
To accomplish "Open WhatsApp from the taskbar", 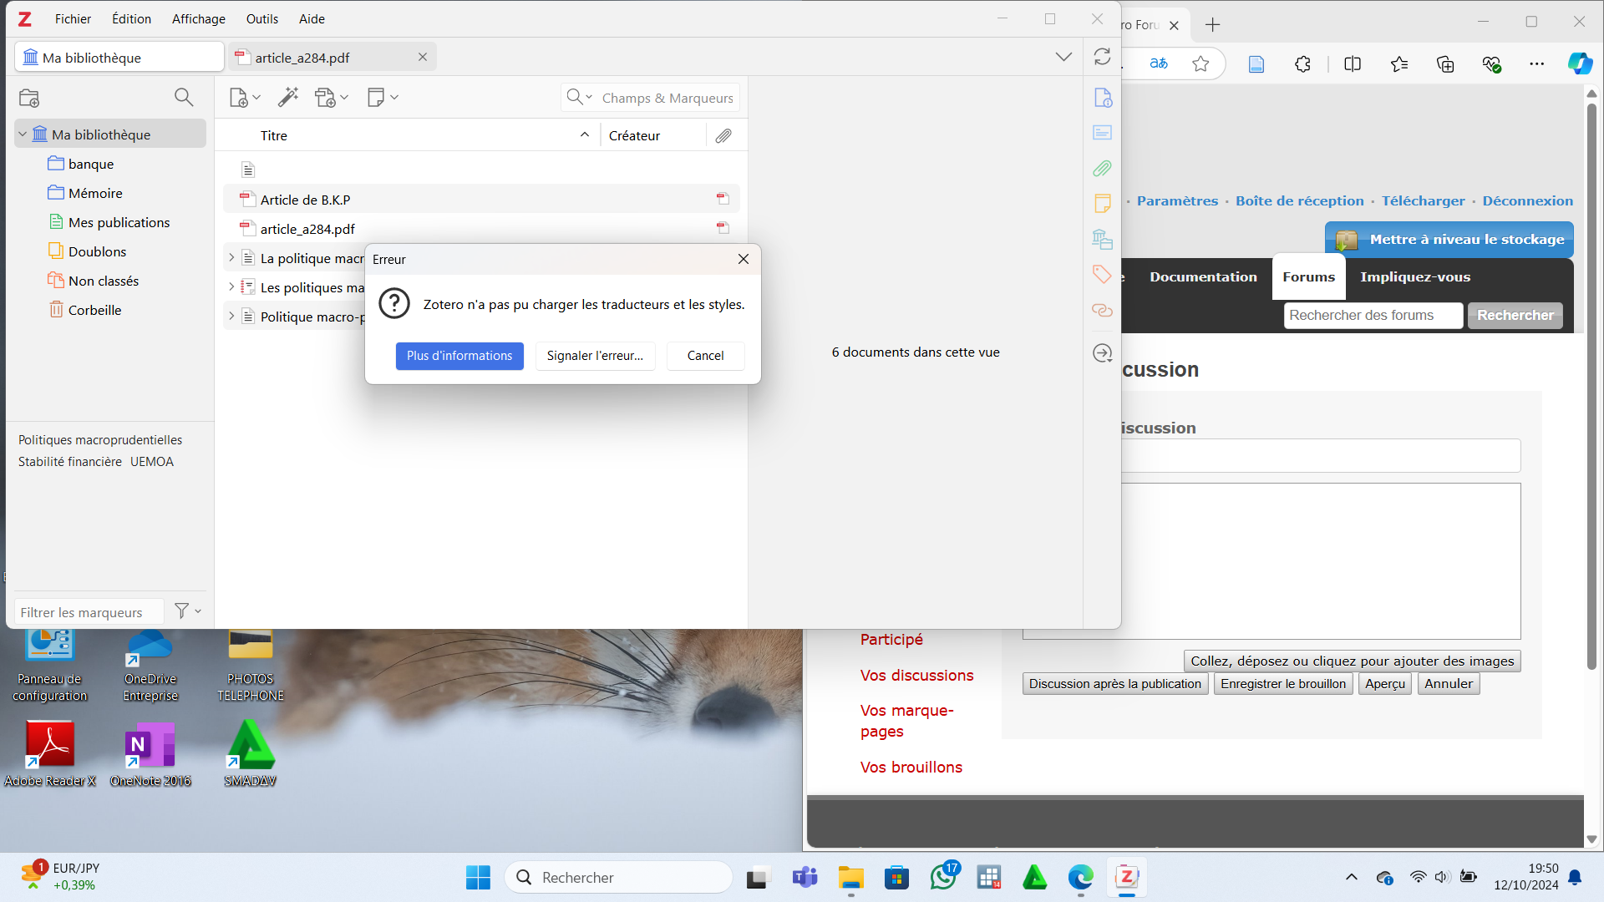I will [x=943, y=877].
